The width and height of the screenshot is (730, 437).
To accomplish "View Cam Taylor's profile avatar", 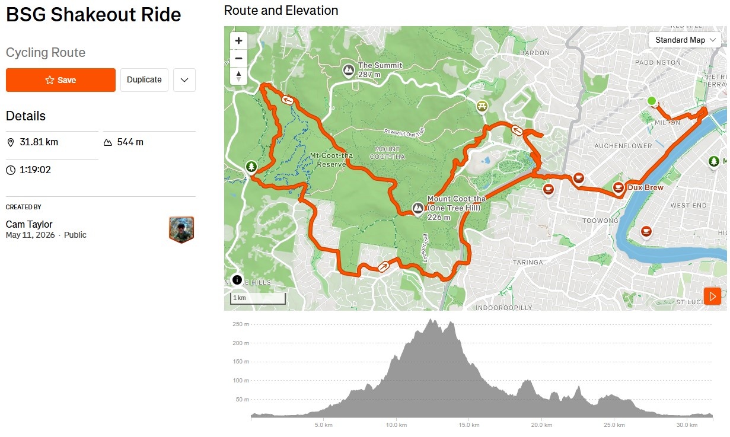I will pos(181,229).
